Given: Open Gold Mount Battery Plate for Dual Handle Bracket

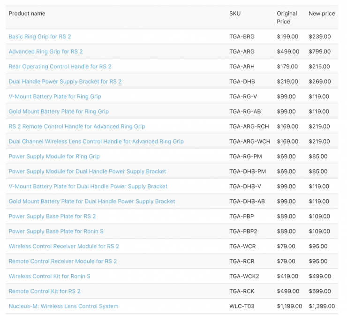Looking at the screenshot, I should pos(92,202).
